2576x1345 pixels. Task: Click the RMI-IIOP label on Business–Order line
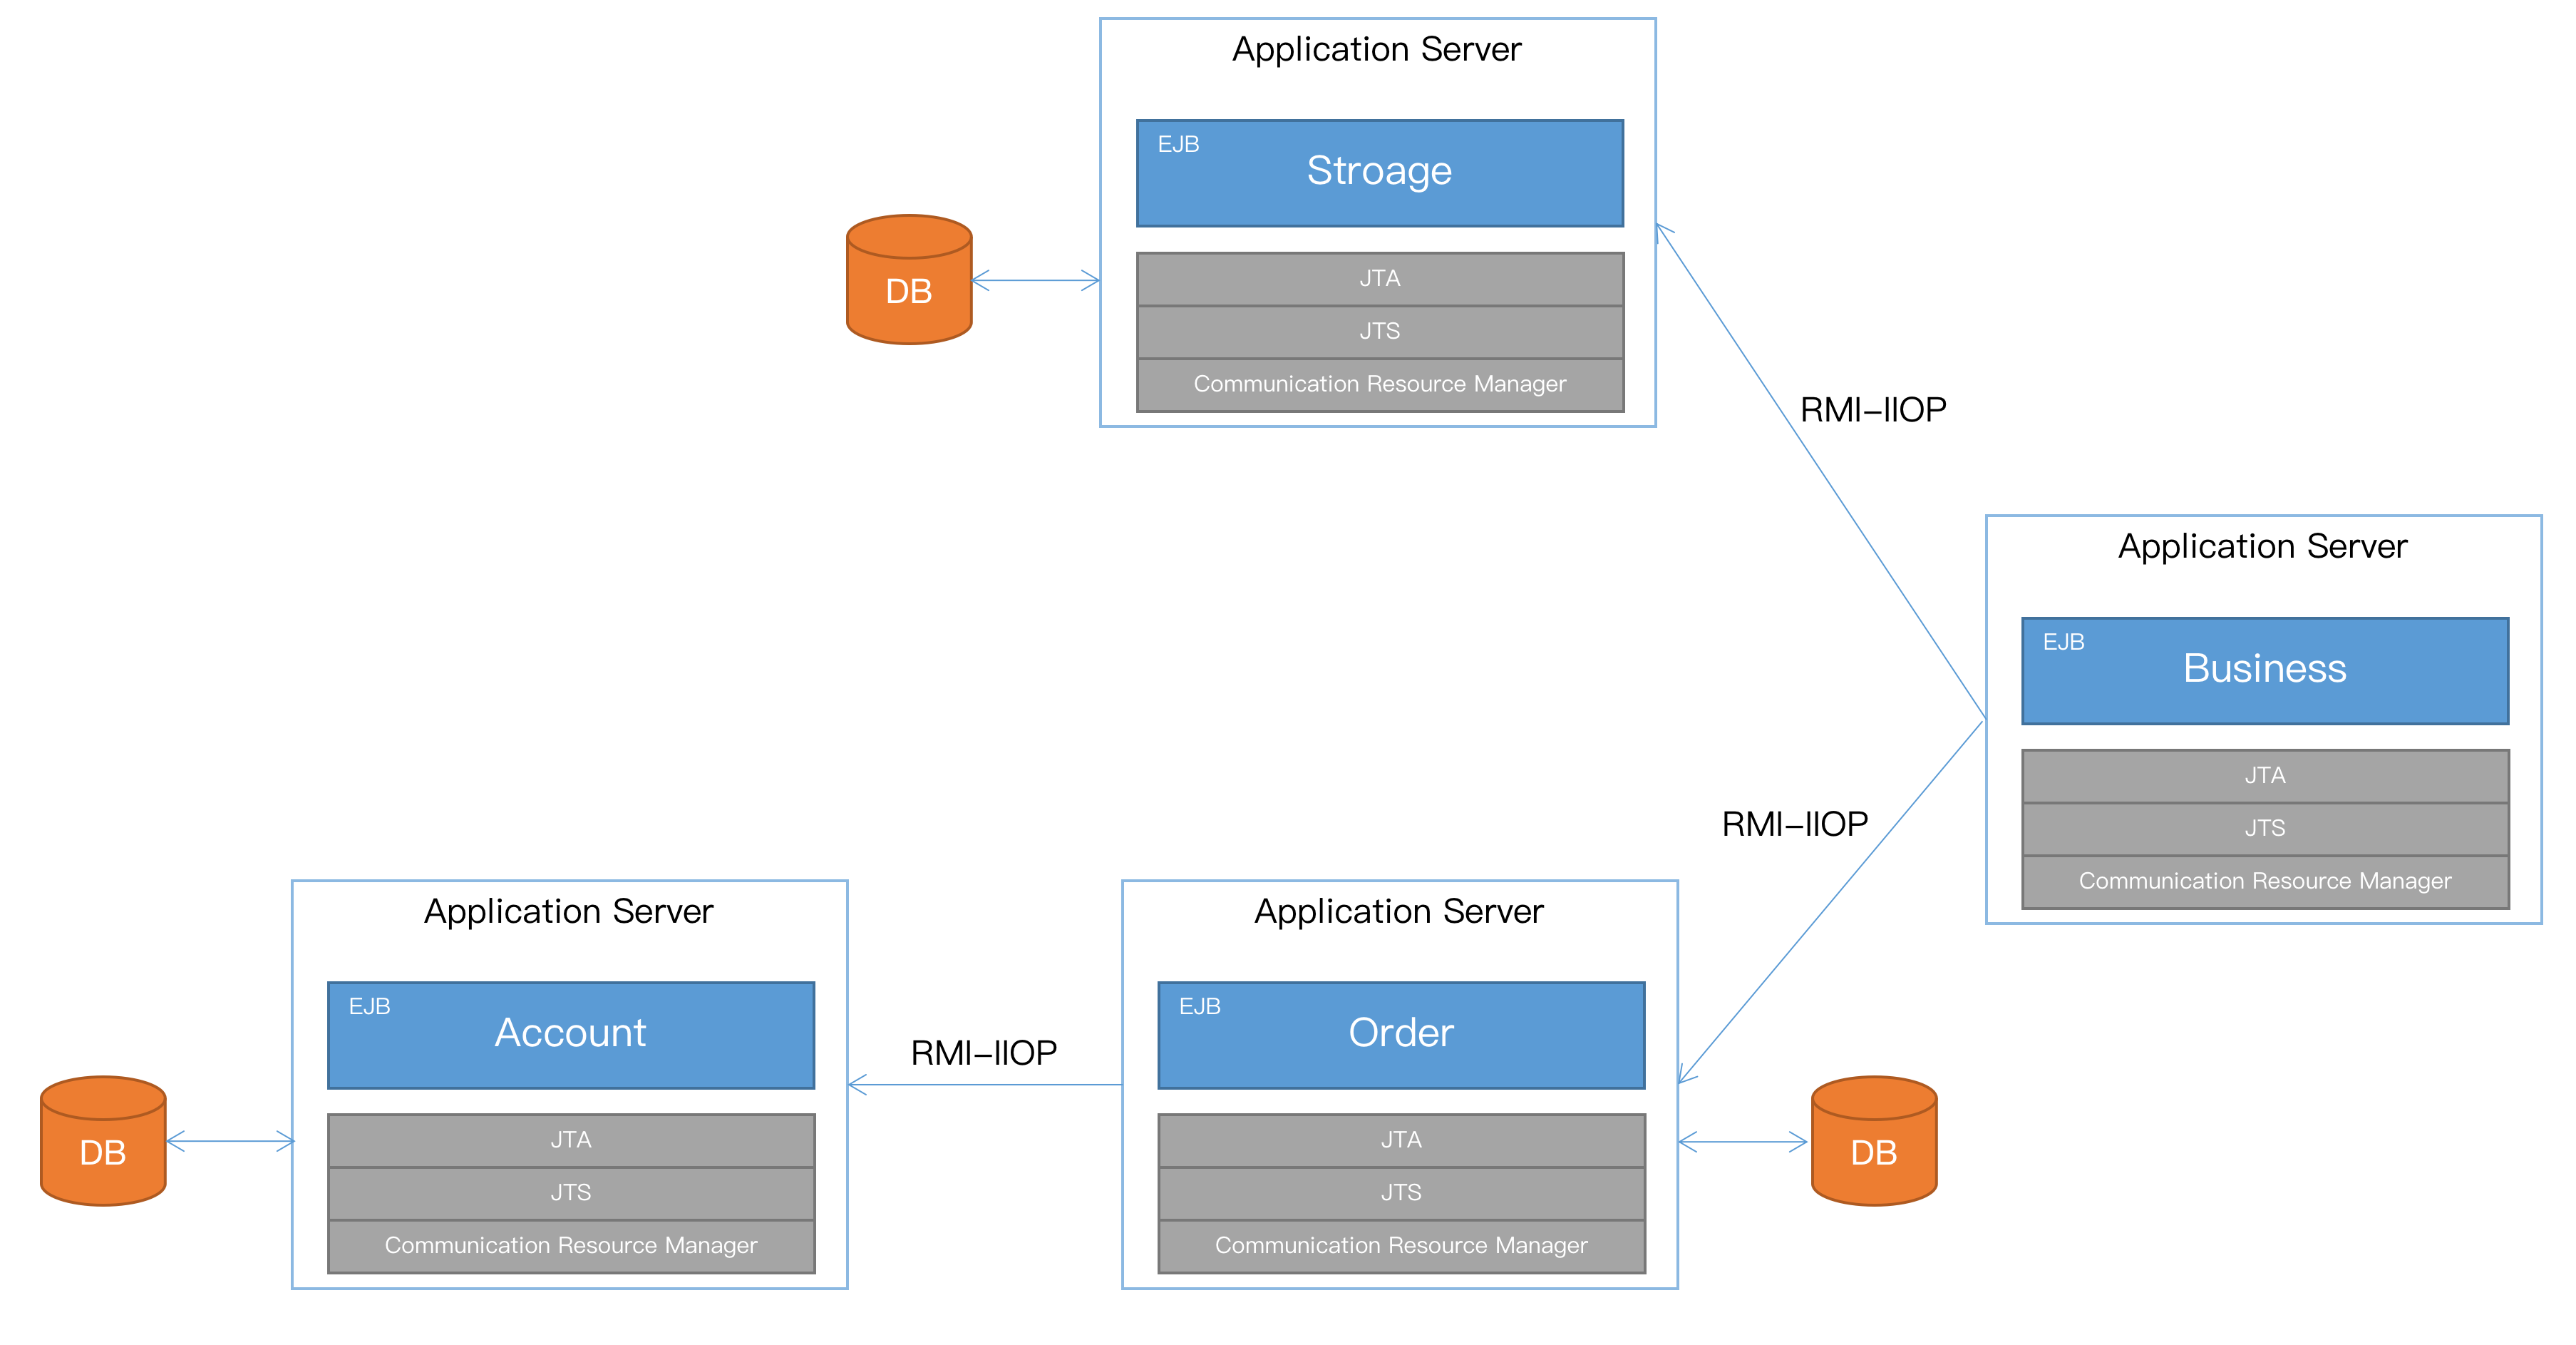pos(1795,824)
